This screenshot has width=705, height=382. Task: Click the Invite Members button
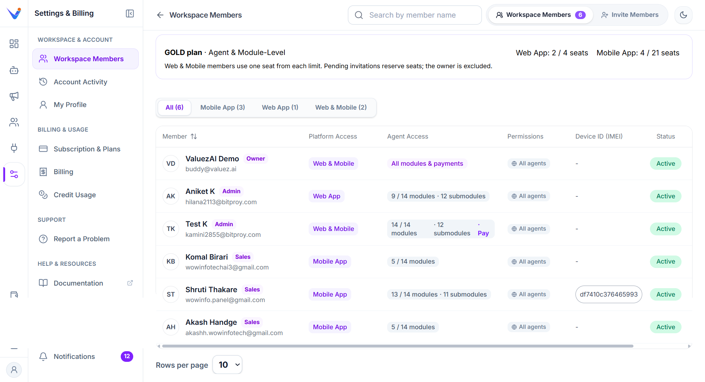pos(630,15)
